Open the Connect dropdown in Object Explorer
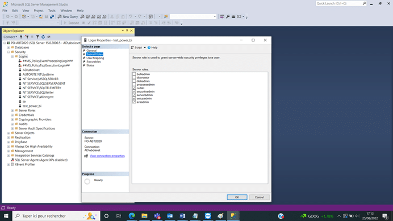 [10, 37]
